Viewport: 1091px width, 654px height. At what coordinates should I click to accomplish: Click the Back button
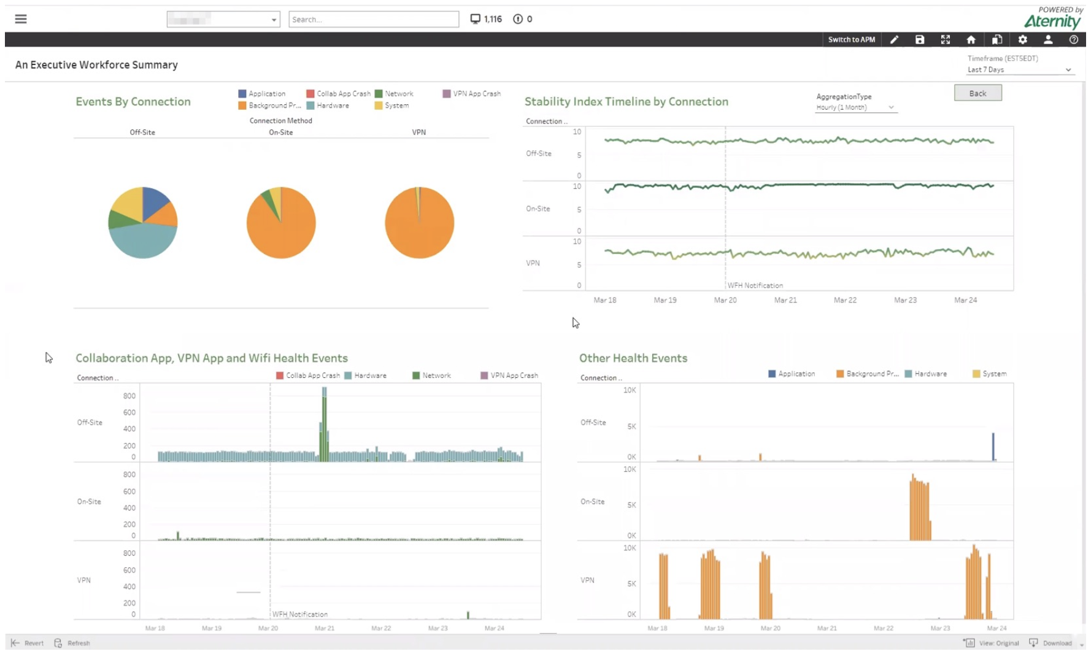(977, 93)
